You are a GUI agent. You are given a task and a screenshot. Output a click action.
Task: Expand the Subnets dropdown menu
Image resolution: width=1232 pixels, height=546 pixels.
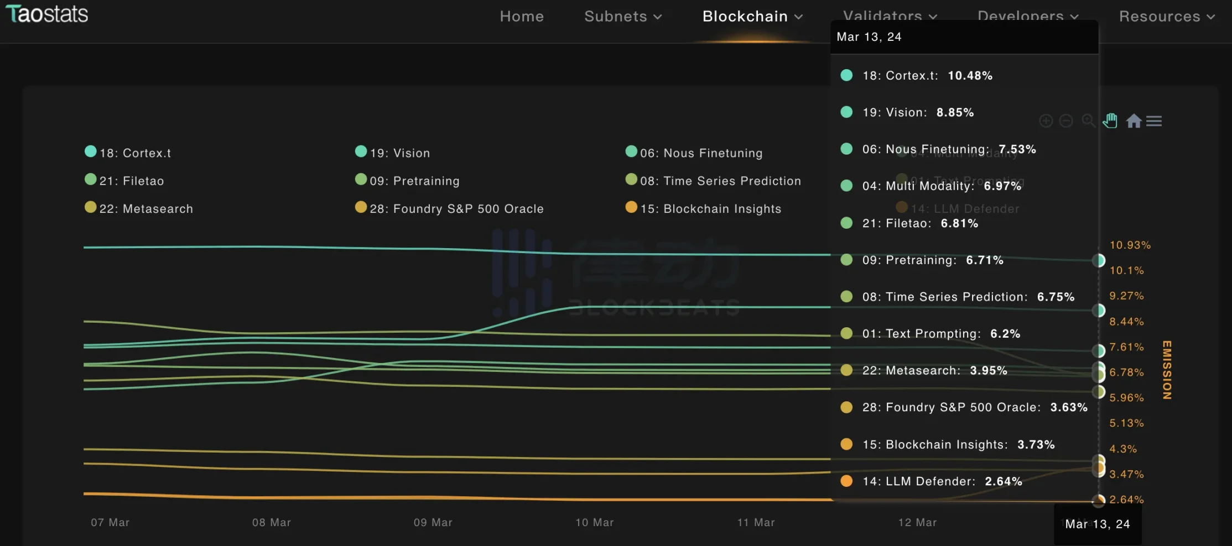[623, 17]
